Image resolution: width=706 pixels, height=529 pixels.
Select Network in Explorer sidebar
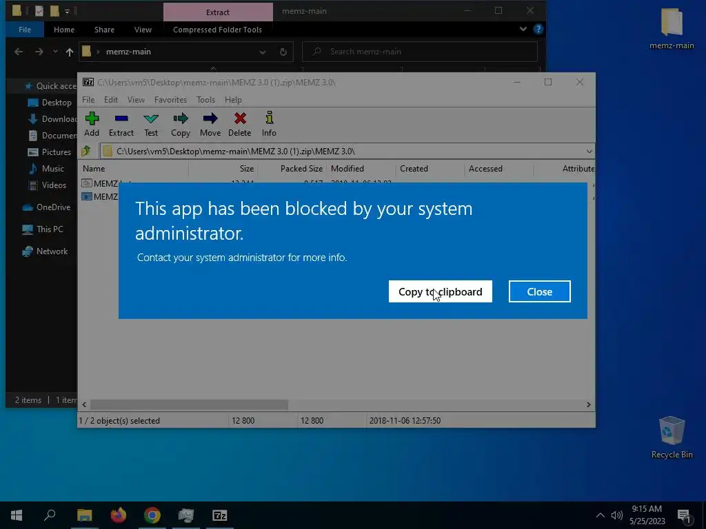pyautogui.click(x=45, y=251)
